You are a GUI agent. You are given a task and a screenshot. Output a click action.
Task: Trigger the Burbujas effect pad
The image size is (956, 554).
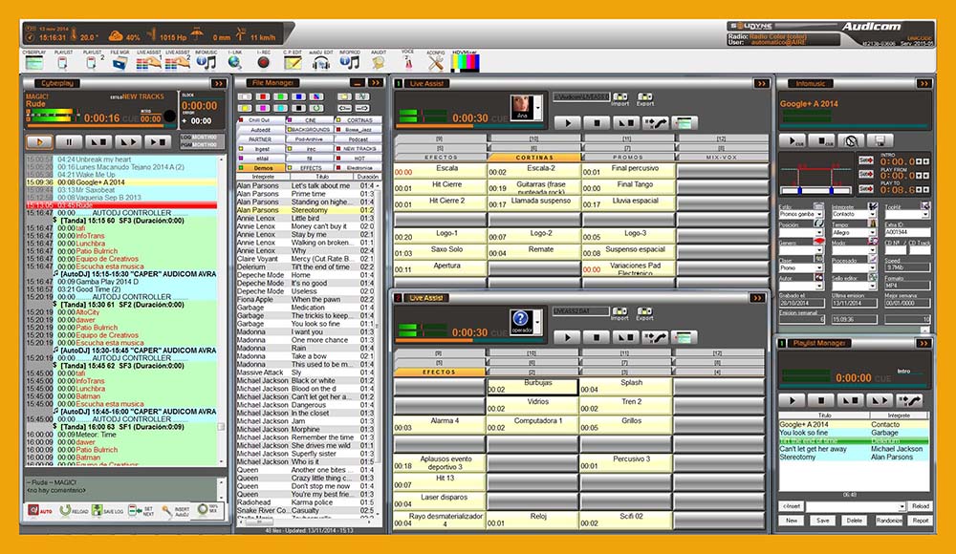click(532, 386)
